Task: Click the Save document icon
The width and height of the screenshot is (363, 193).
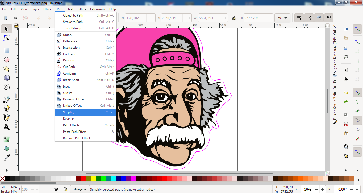Action: point(346,48)
